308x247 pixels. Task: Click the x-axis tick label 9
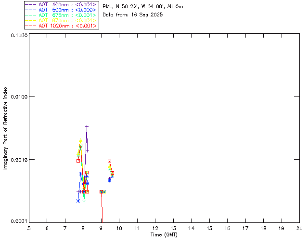101,228
